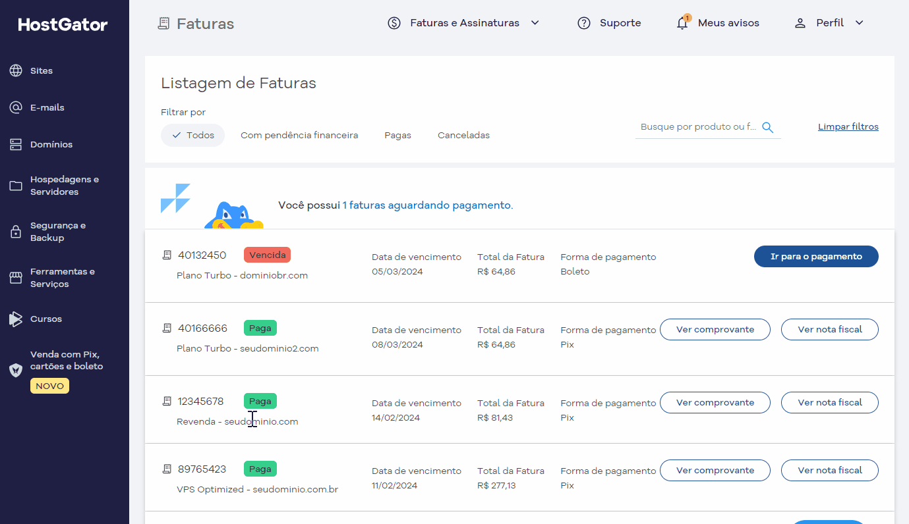Click the Faturas page title icon

163,24
